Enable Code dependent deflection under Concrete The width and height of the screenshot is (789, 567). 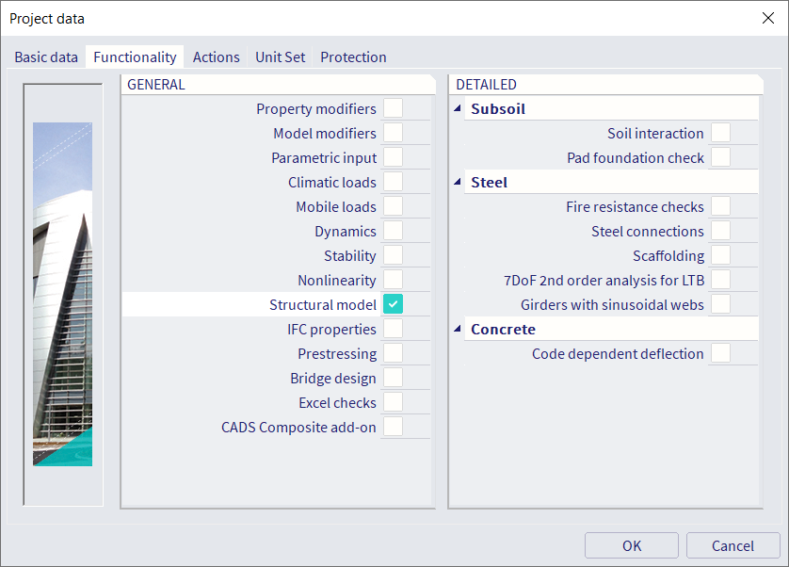[720, 353]
